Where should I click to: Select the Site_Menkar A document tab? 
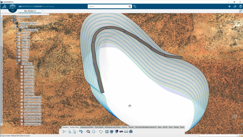click(30, 11)
